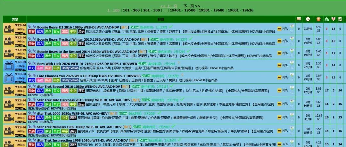Click movie category icon for Star Trek Beyond
This screenshot has width=346, height=147.
(x=14, y=91)
